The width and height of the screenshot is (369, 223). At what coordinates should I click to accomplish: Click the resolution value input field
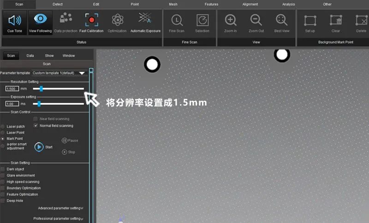[x=12, y=88]
